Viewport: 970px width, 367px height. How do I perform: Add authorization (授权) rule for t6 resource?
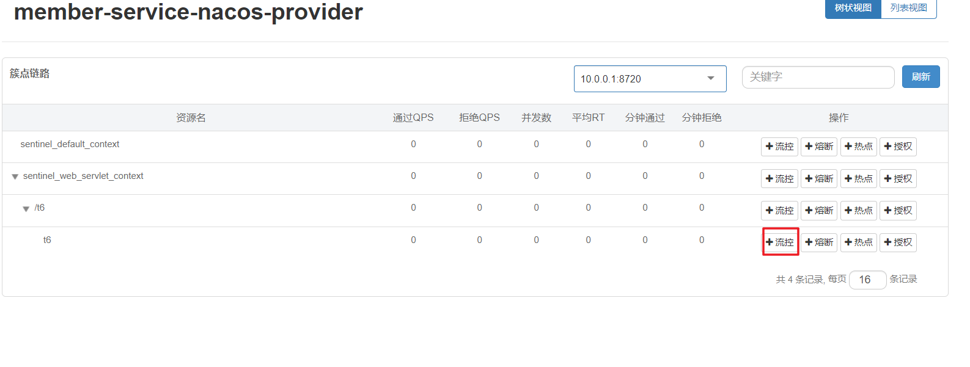[898, 242]
